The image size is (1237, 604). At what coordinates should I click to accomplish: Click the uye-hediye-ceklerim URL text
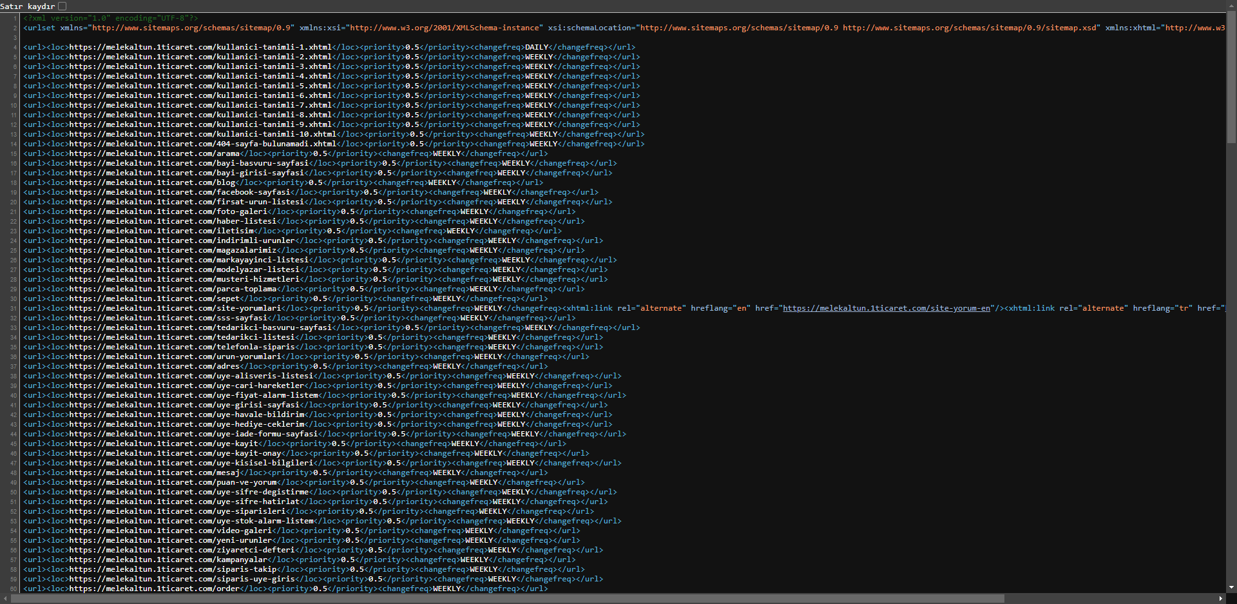(186, 424)
